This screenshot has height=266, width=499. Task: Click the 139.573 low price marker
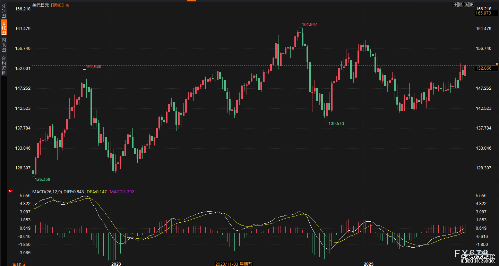336,123
